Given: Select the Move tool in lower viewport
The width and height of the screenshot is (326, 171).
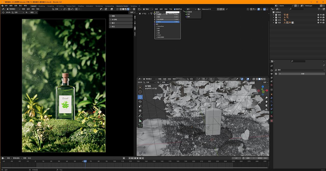Looking at the screenshot, I should coord(140,97).
